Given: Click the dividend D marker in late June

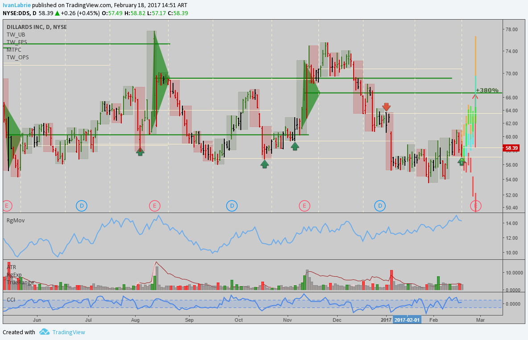Looking at the screenshot, I should tap(82, 206).
